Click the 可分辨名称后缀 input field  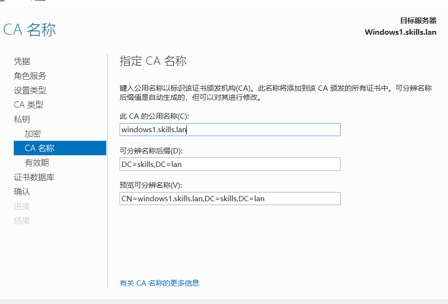pos(230,164)
